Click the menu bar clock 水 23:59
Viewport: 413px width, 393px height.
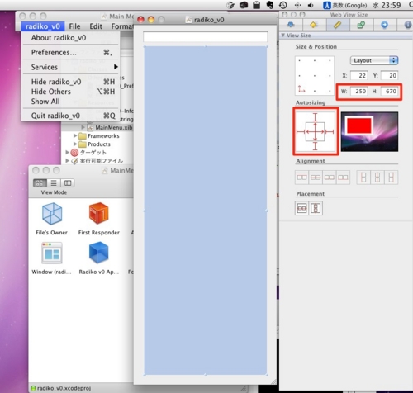coord(387,5)
